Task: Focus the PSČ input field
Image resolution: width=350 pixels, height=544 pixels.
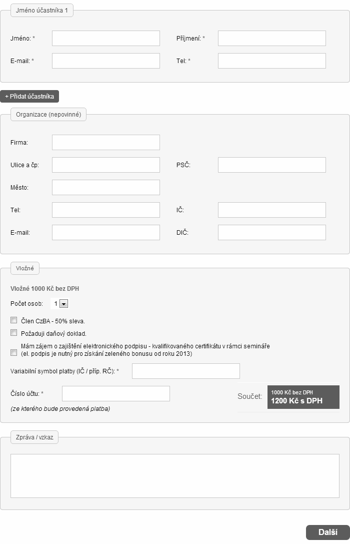Action: pyautogui.click(x=271, y=165)
